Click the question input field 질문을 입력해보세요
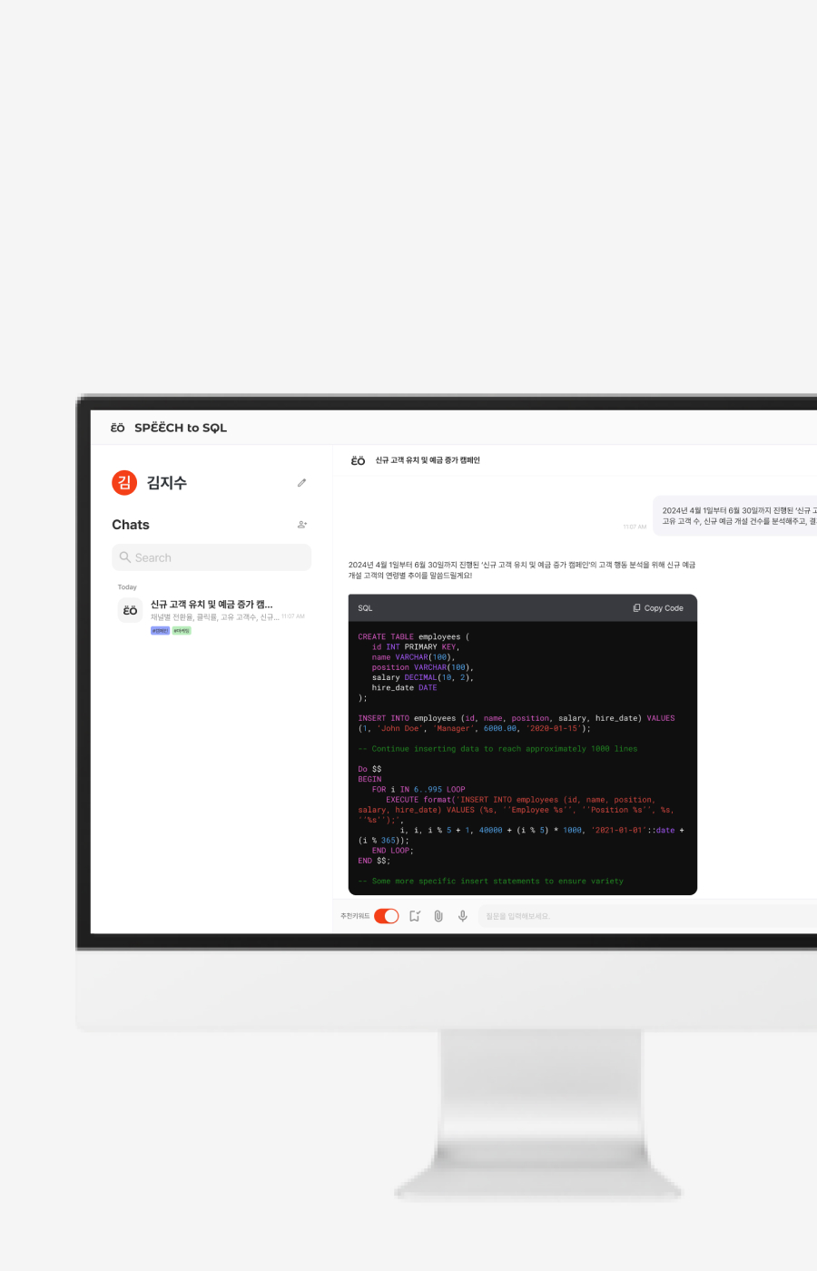Viewport: 817px width, 1271px height. coord(646,916)
